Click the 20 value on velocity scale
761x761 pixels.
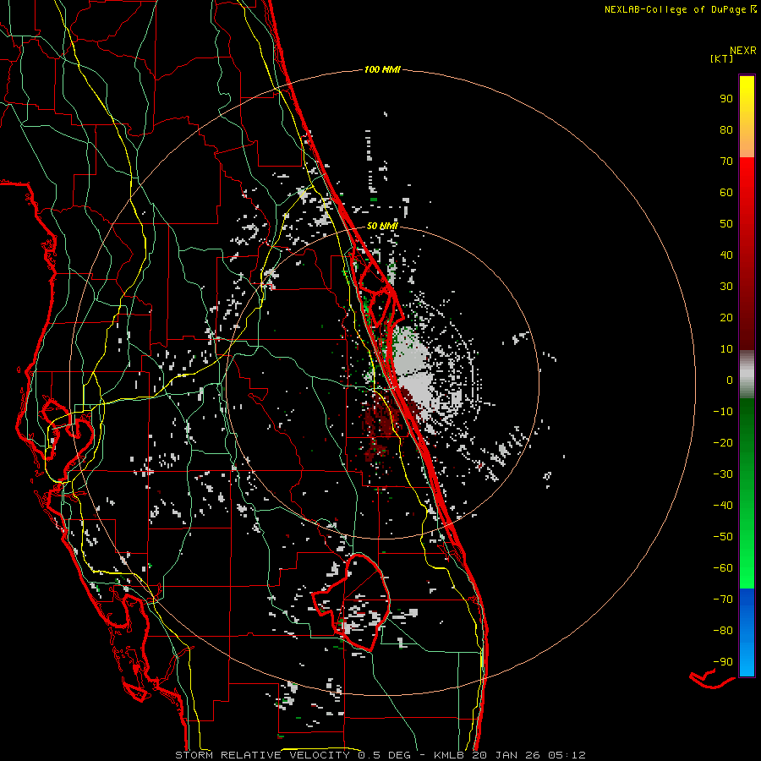[x=726, y=317]
